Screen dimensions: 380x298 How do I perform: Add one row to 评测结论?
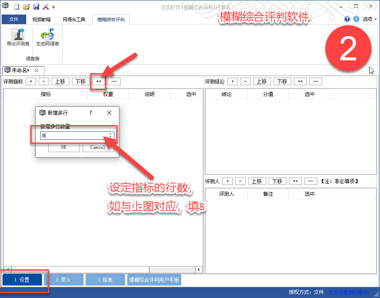233,81
